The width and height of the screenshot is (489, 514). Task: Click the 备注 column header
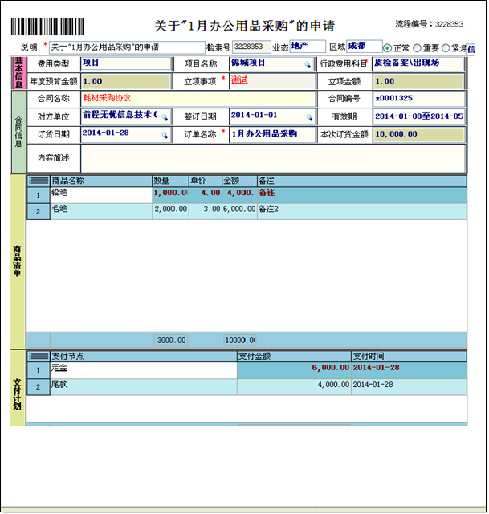coord(362,181)
